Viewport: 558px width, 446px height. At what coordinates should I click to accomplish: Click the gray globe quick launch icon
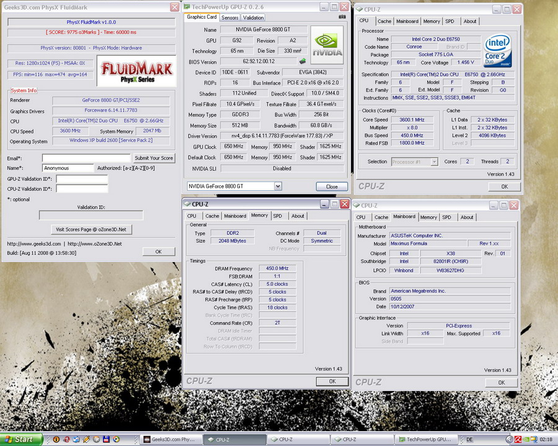tap(96, 440)
